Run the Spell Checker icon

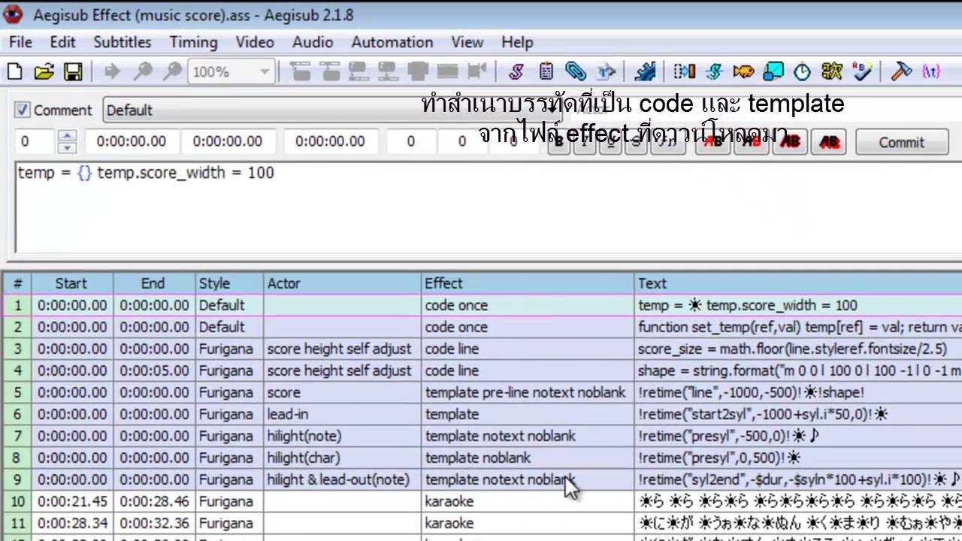pyautogui.click(x=862, y=71)
